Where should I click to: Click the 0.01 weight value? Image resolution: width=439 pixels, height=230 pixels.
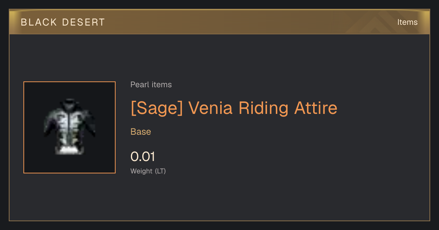143,157
